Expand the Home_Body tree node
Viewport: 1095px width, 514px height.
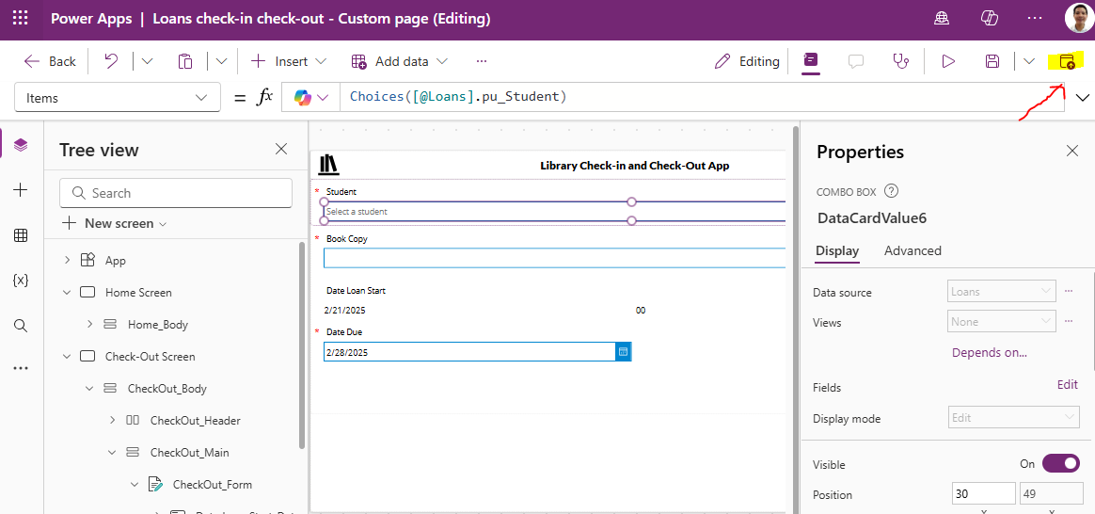coord(89,325)
